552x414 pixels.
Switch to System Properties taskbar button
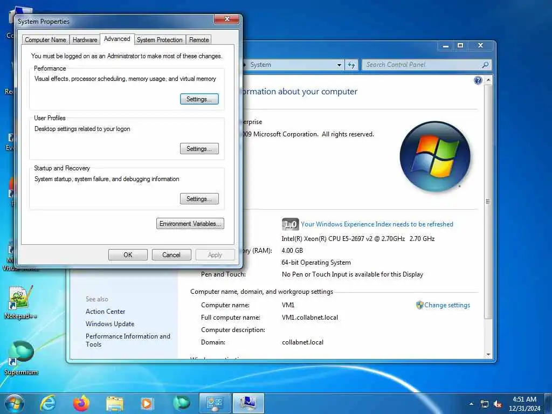coord(249,403)
